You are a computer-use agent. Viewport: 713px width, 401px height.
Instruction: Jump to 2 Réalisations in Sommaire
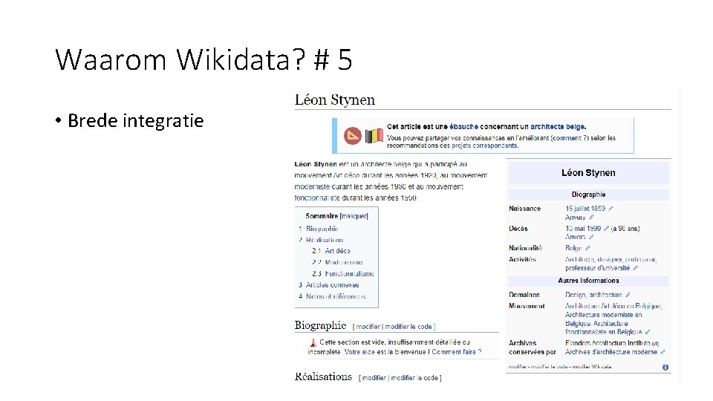click(321, 240)
